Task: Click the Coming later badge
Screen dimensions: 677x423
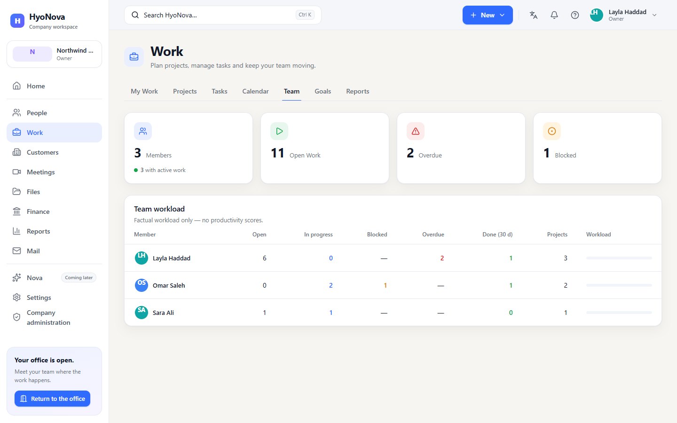Action: 79,278
